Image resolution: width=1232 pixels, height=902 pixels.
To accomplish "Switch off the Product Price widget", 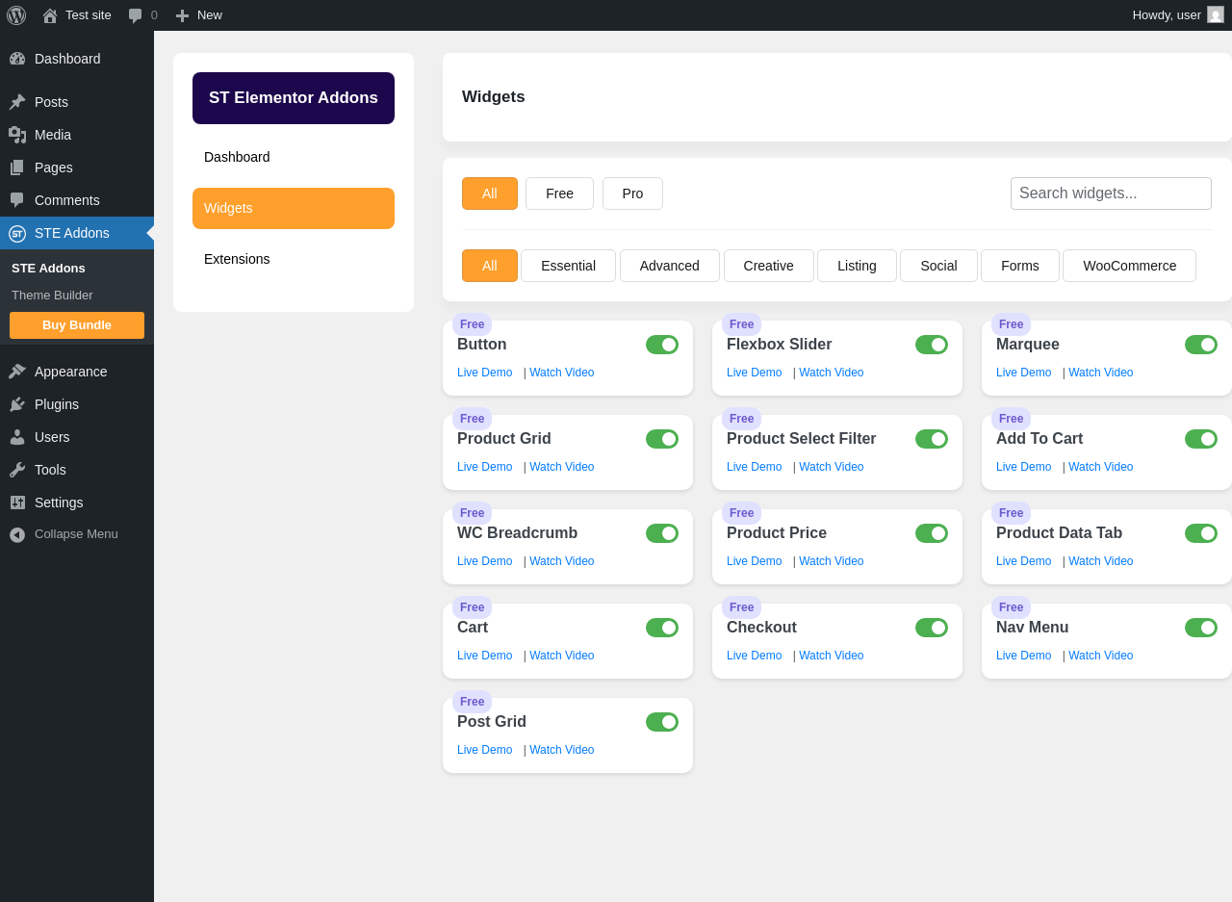I will click(x=932, y=533).
